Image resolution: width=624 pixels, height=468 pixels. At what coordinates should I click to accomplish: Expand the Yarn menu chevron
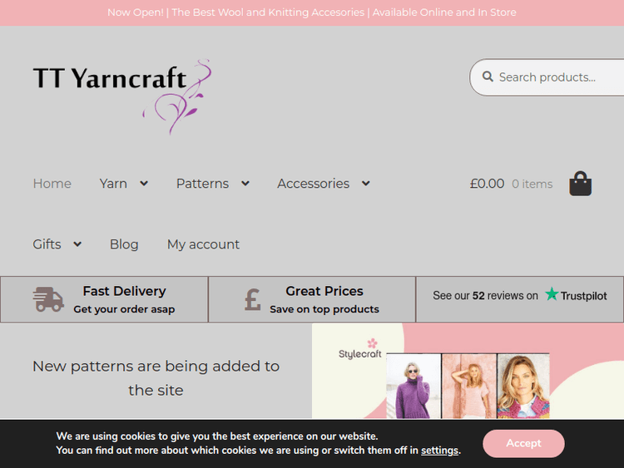tap(144, 184)
